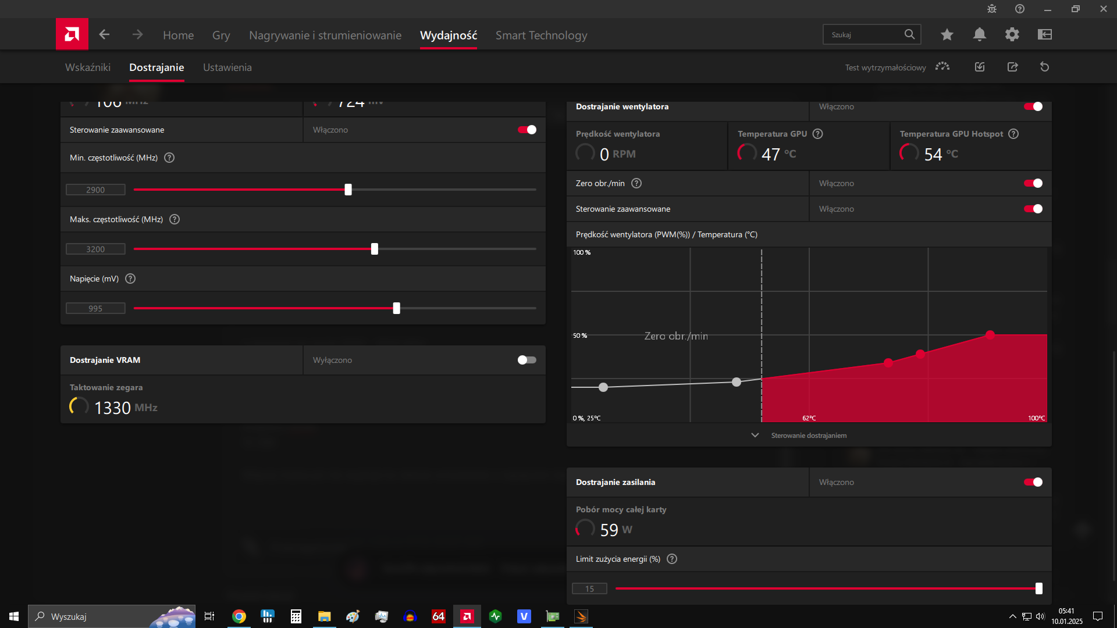Go back with the left arrow icon

(104, 34)
